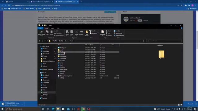The height and width of the screenshot is (111, 198).
Task: Open the Move to menu in Organize
Action: pyautogui.click(x=67, y=33)
